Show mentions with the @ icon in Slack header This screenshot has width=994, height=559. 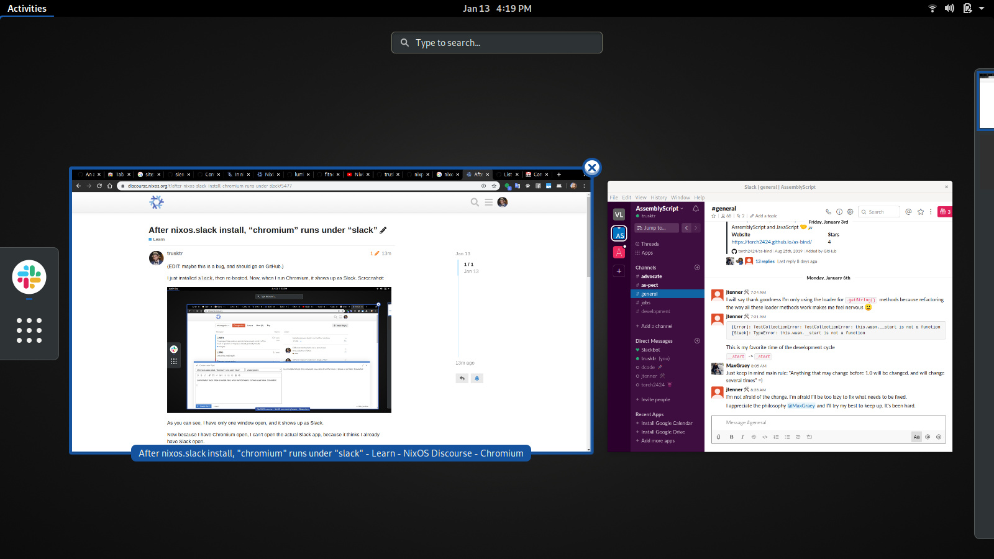pyautogui.click(x=908, y=212)
